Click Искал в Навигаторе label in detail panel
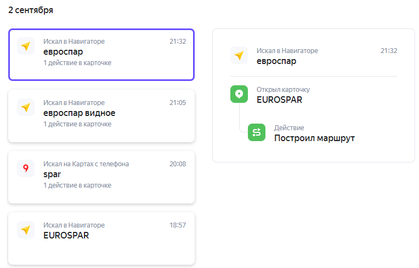 point(287,51)
